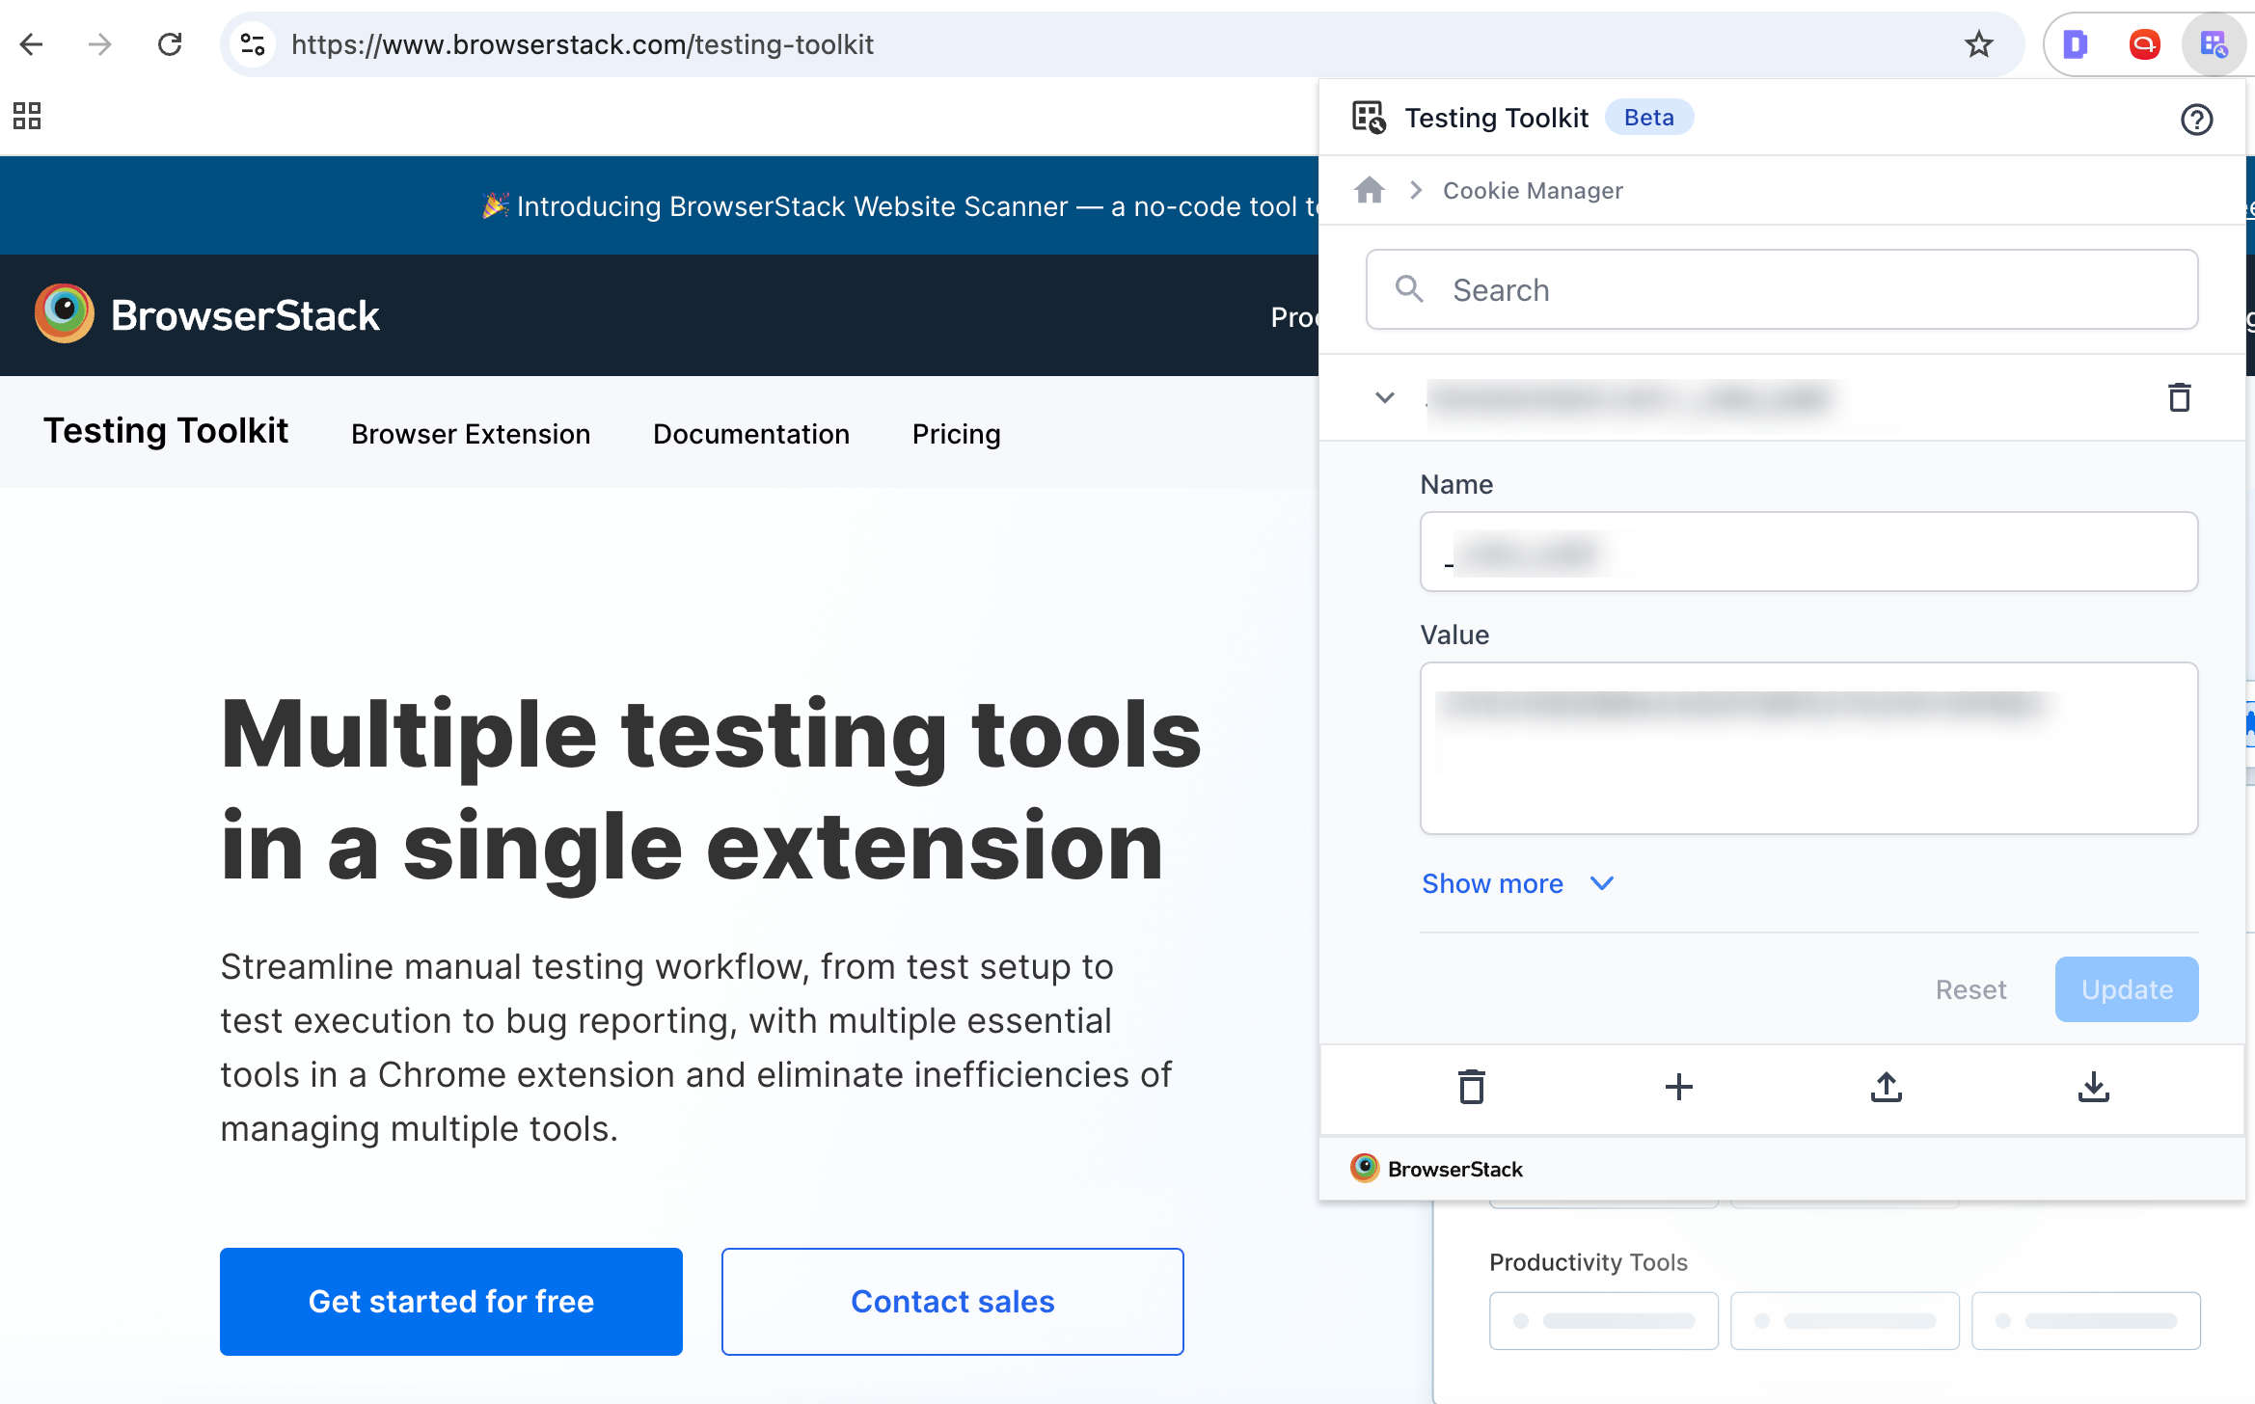Open site information icon in address bar

tap(253, 44)
